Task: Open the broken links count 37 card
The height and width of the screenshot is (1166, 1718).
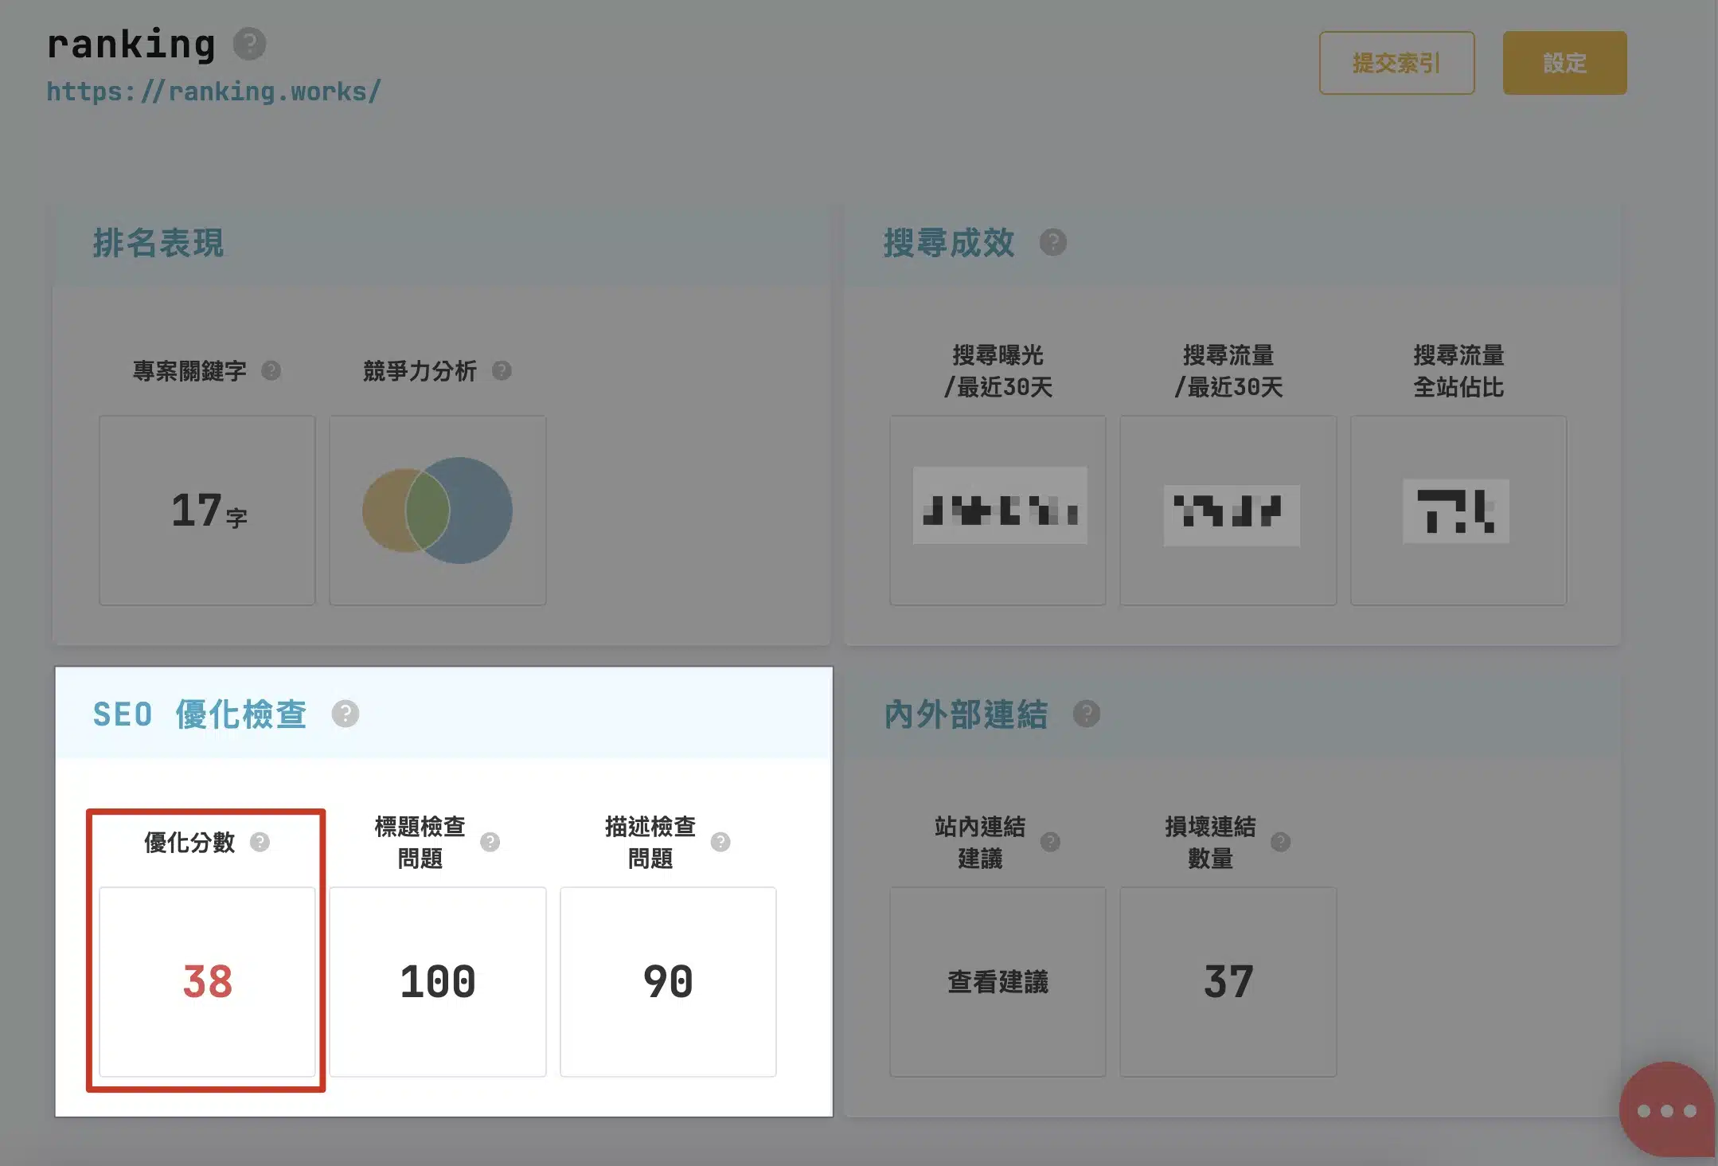Action: tap(1228, 981)
